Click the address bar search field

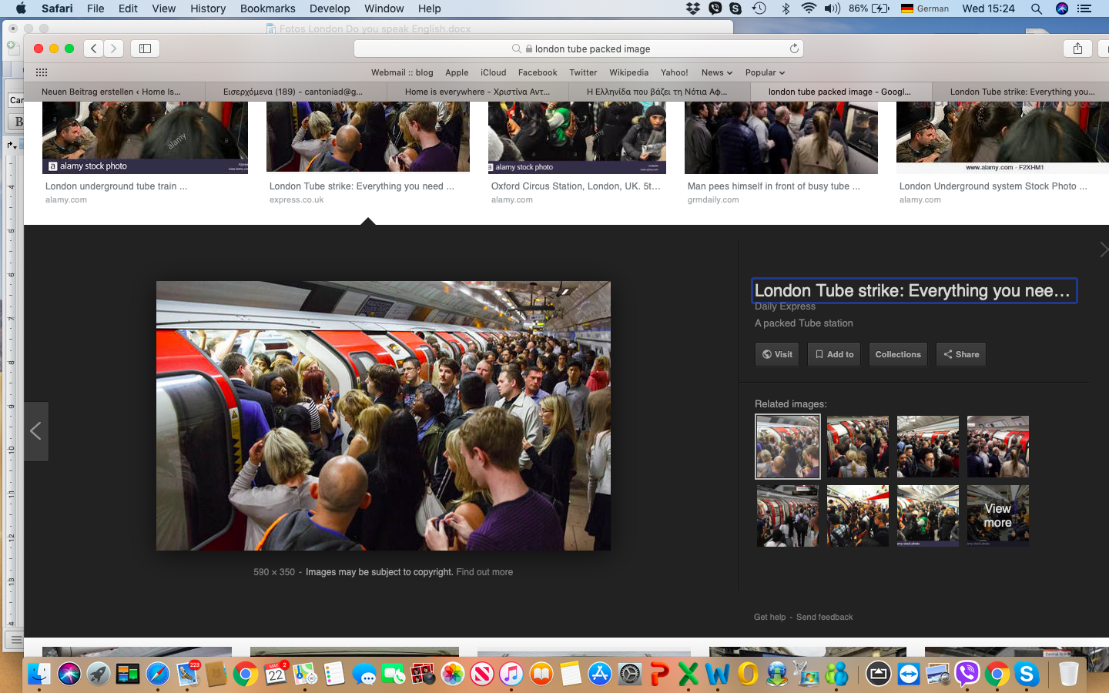[579, 49]
